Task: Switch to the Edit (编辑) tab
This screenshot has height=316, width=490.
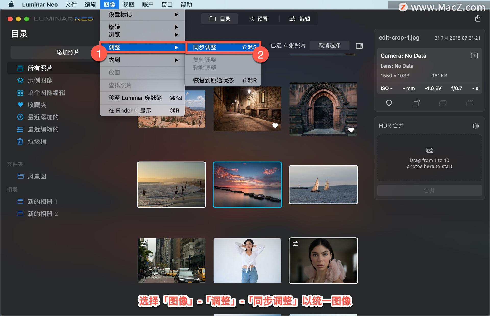Action: (300, 19)
